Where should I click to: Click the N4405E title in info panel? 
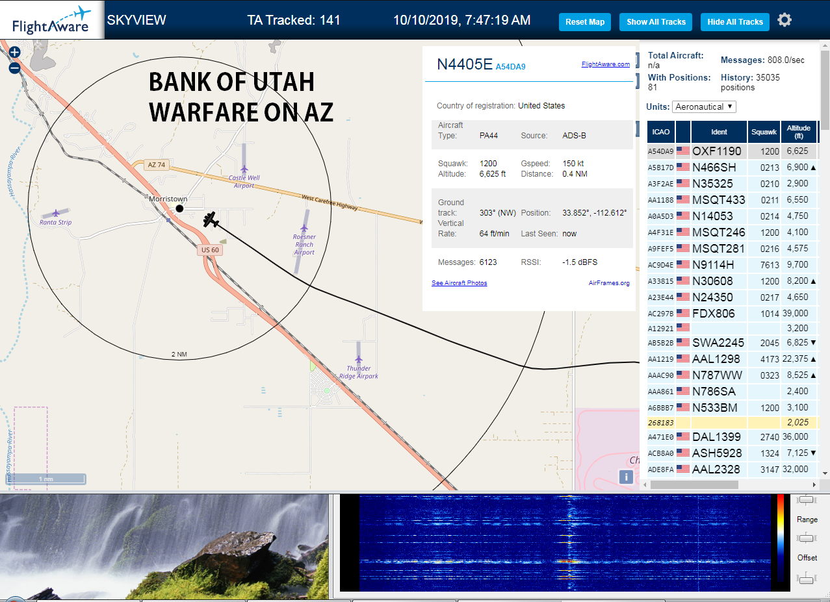(465, 64)
